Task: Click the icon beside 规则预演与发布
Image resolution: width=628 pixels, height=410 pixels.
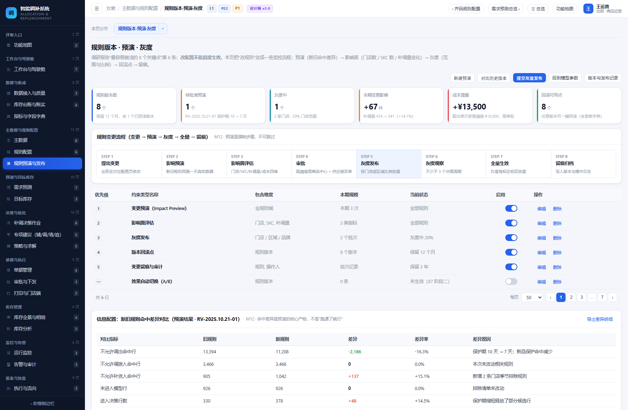Action: 9,164
